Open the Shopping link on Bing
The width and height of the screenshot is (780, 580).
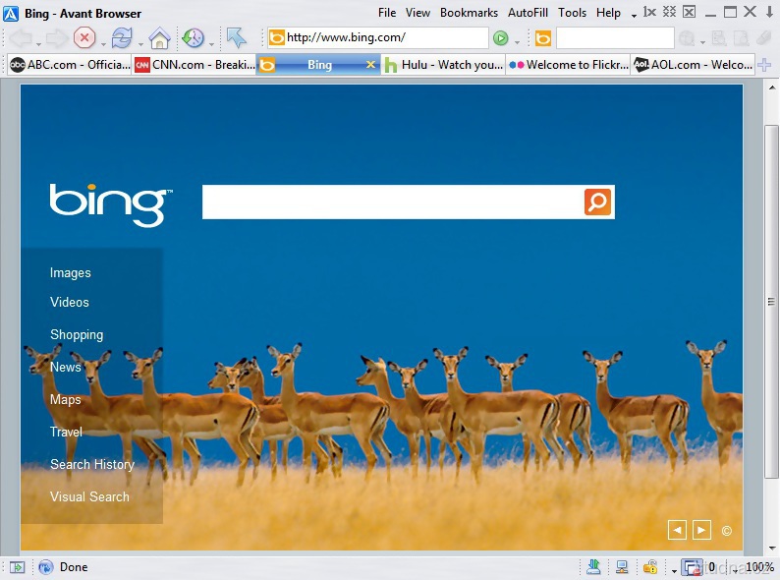(x=77, y=335)
